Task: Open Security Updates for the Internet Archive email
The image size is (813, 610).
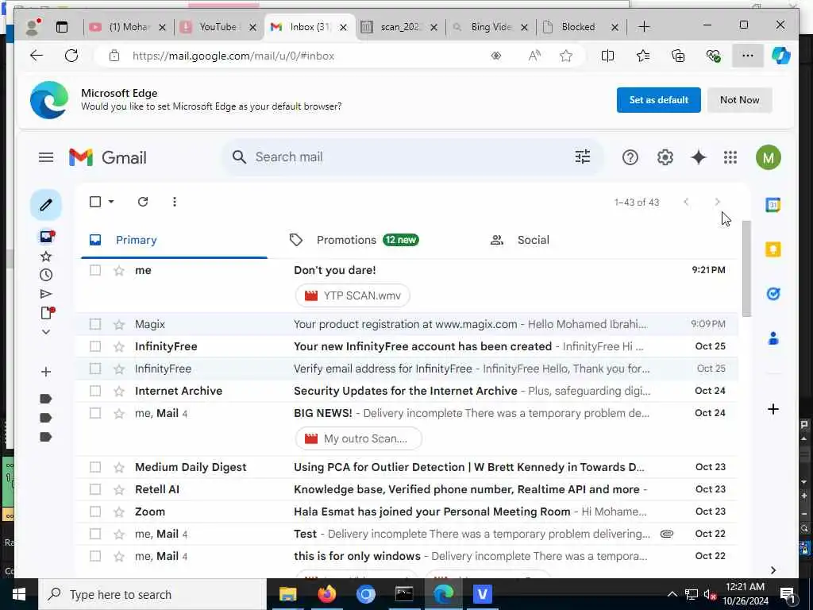Action: click(x=406, y=391)
